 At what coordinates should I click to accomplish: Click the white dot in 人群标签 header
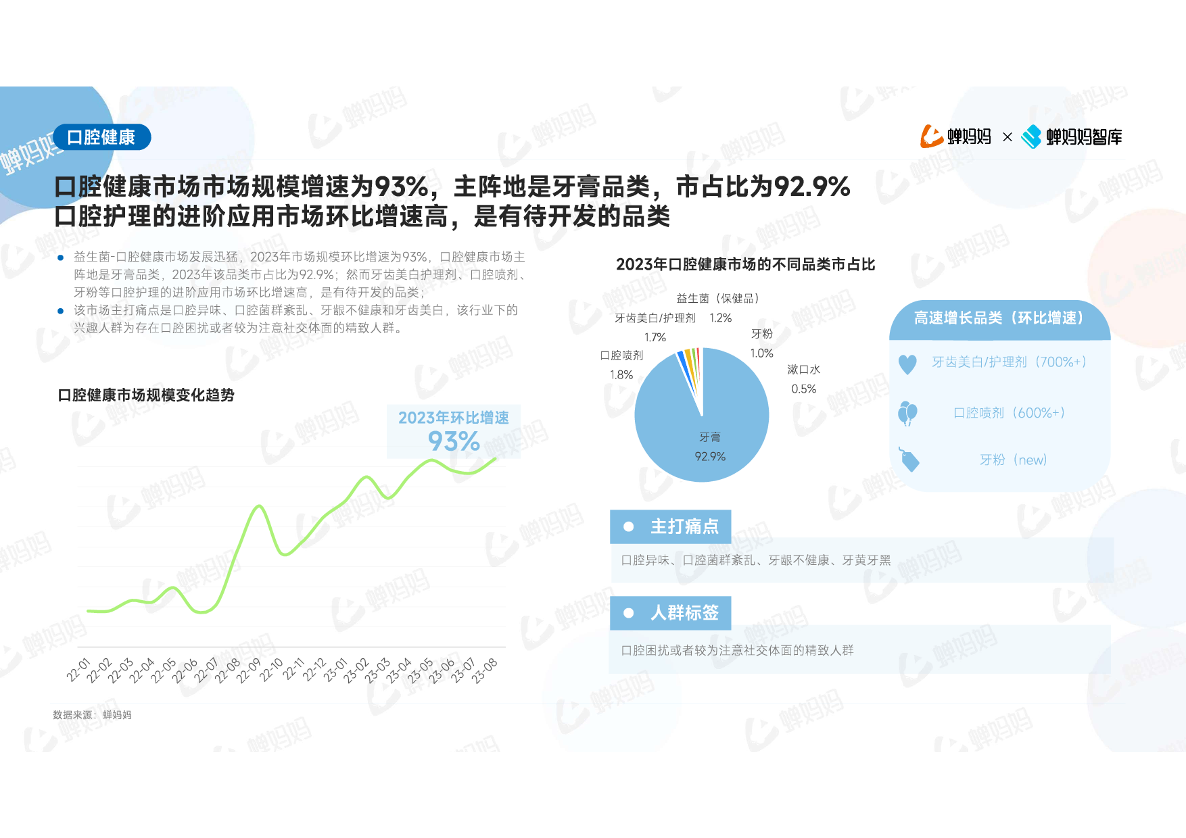628,613
